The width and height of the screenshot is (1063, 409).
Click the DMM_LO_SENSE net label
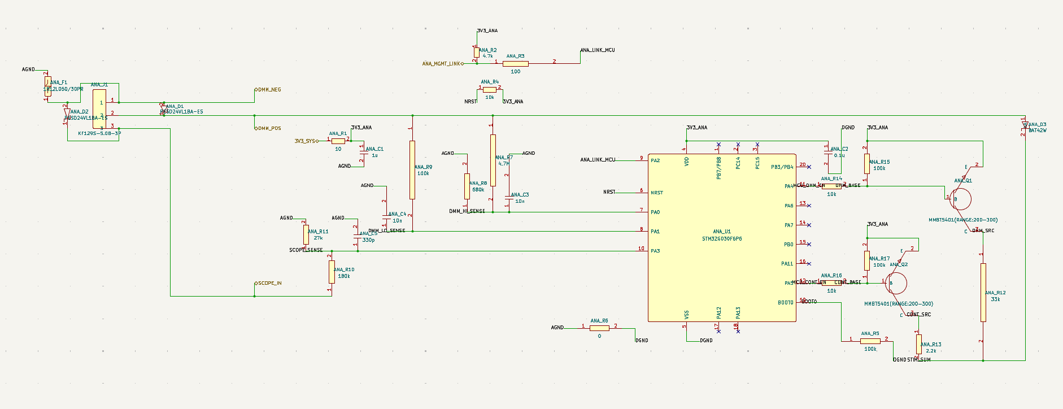(387, 230)
